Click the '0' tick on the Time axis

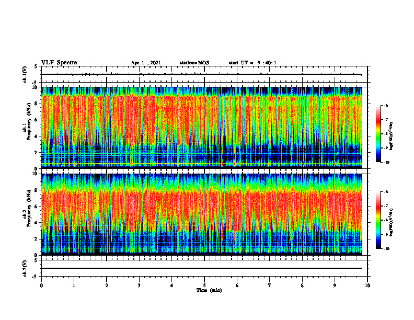pos(41,285)
